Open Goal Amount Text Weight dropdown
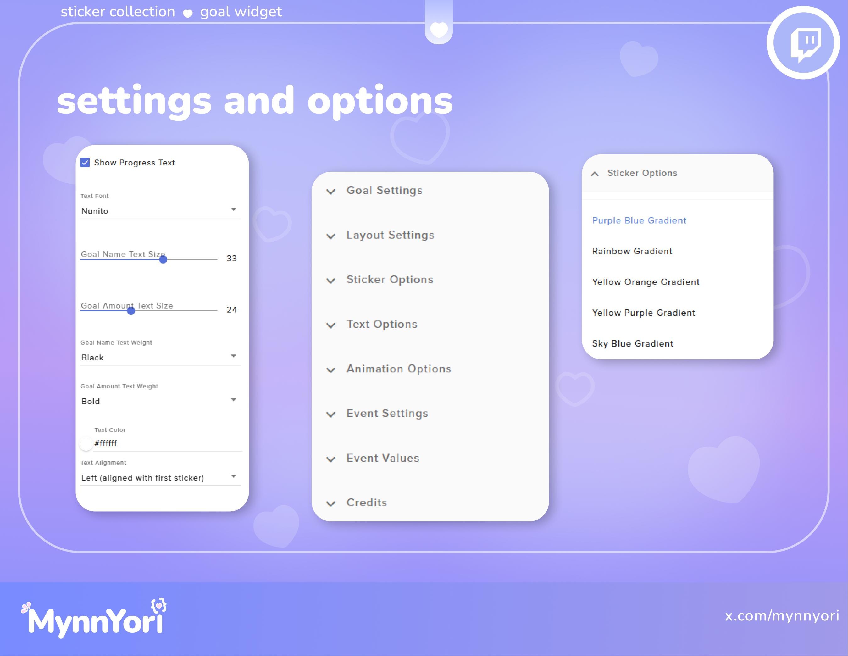 [x=160, y=401]
